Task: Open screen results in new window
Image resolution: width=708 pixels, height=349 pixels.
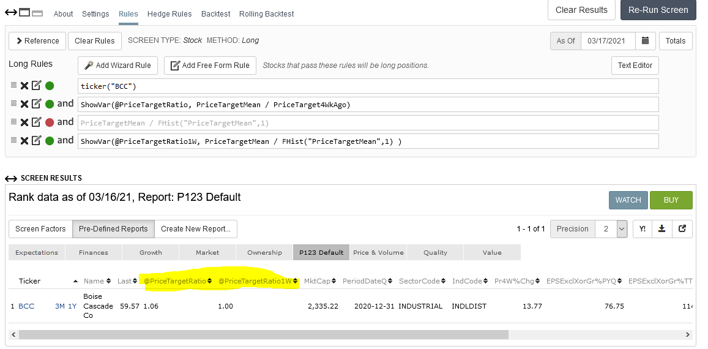Action: [x=682, y=229]
